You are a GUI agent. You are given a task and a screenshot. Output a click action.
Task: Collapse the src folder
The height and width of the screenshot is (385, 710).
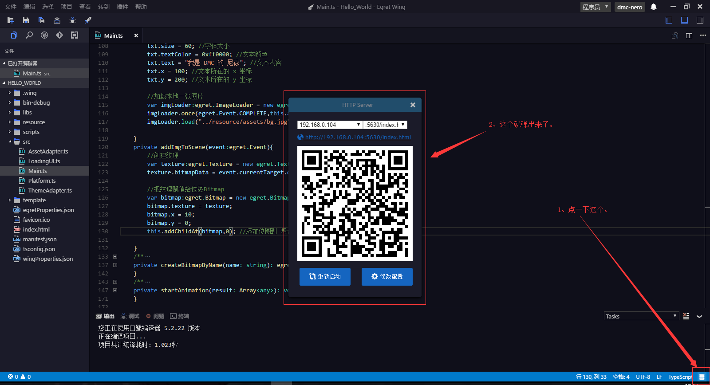10,141
